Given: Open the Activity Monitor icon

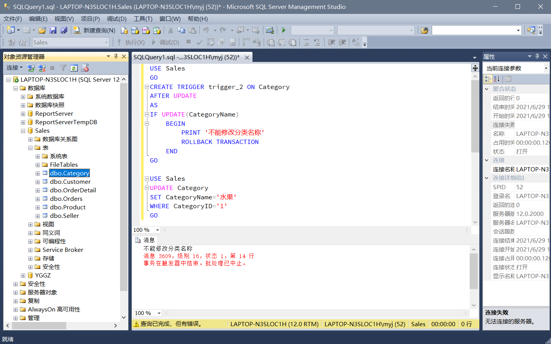Looking at the screenshot, I should 270,30.
